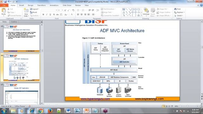Align text right
This screenshot has height=114, width=203.
point(85,15)
